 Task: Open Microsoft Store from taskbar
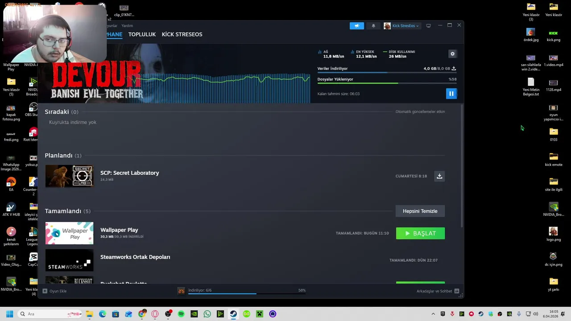pos(116,314)
